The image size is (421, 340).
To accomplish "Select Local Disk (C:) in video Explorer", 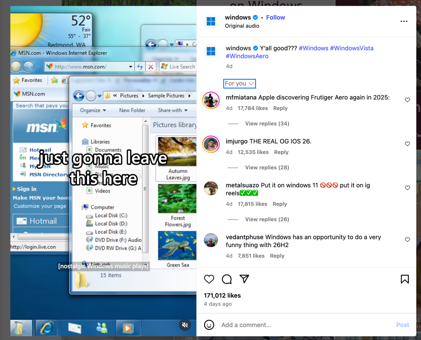I will coord(107,215).
